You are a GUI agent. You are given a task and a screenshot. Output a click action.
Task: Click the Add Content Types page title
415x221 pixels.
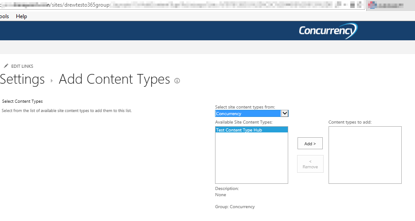[114, 79]
